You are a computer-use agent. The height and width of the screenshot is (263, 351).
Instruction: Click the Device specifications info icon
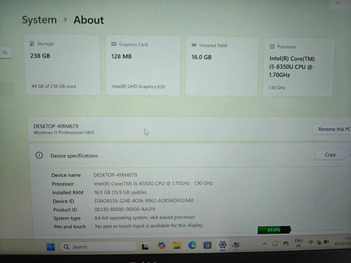pyautogui.click(x=39, y=155)
